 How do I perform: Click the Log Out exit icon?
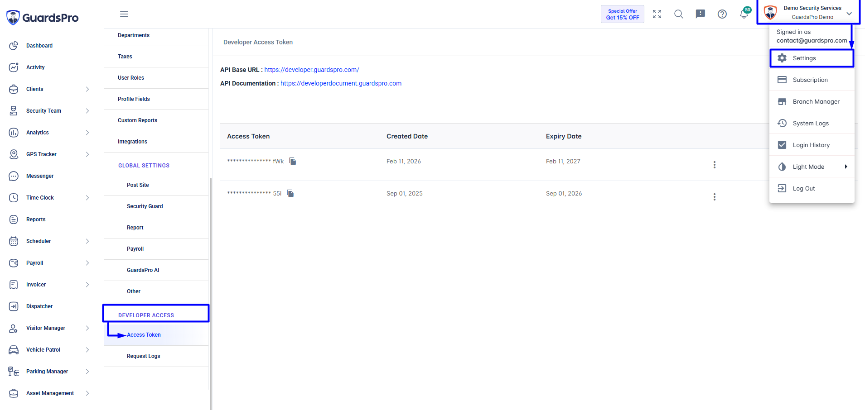click(x=782, y=188)
